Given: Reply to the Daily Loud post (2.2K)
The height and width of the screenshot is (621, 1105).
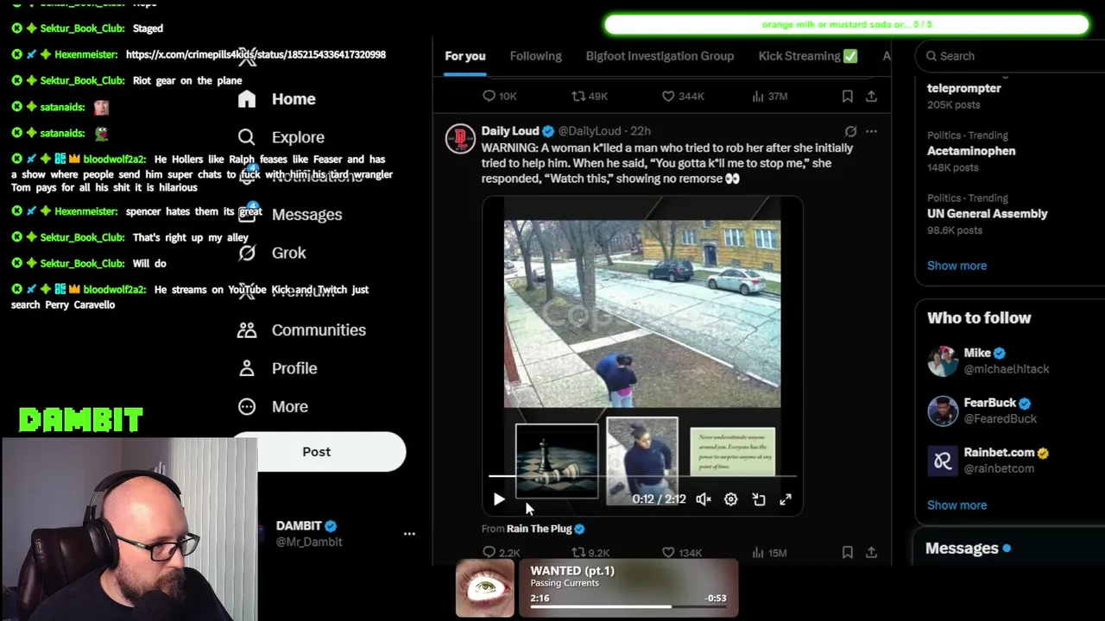Looking at the screenshot, I should (501, 553).
